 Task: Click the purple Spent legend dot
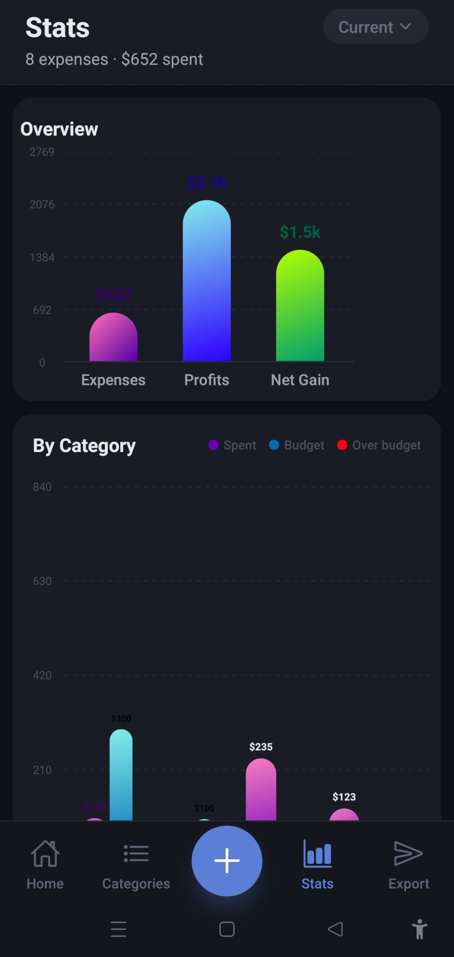tap(213, 445)
